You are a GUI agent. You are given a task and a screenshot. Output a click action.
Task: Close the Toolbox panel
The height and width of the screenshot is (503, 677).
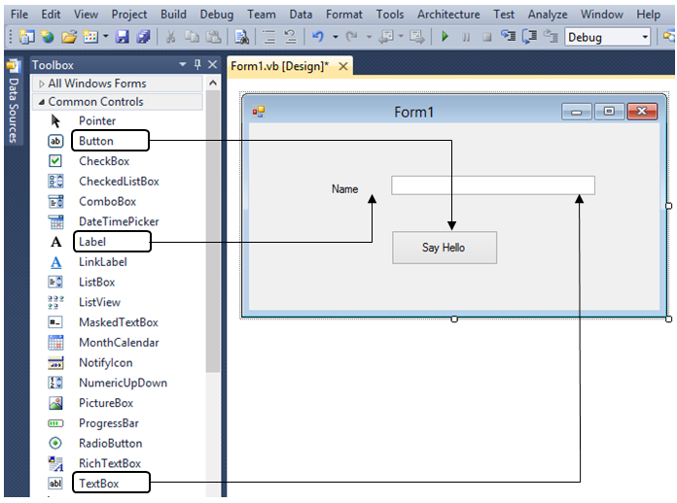[212, 64]
